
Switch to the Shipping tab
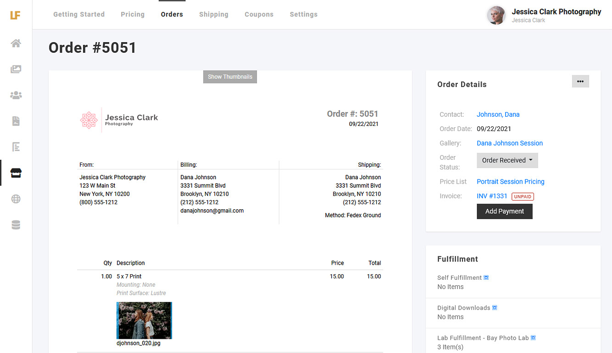(213, 14)
